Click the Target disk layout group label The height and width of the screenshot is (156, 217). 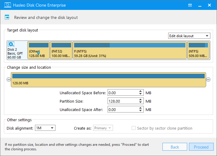[x=22, y=30]
